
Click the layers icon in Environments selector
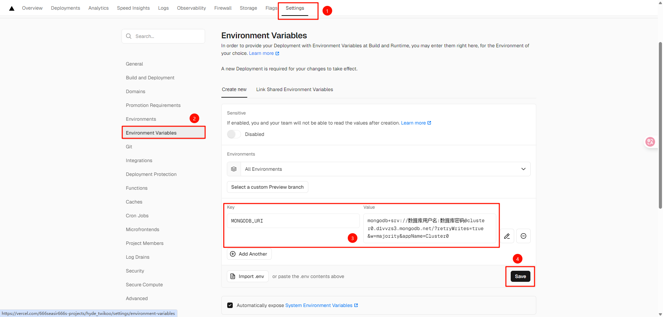pos(234,169)
